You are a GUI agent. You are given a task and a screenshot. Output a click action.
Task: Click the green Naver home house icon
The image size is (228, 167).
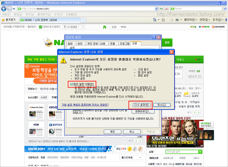pyautogui.click(x=105, y=27)
